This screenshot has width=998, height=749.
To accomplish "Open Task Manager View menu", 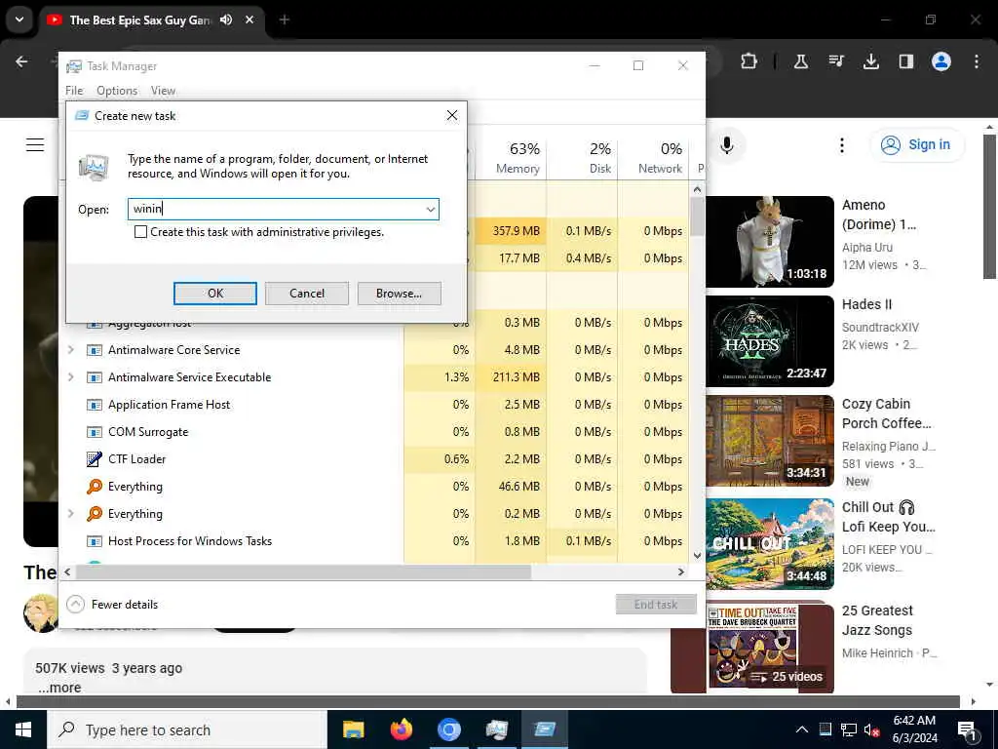I will click(x=163, y=91).
